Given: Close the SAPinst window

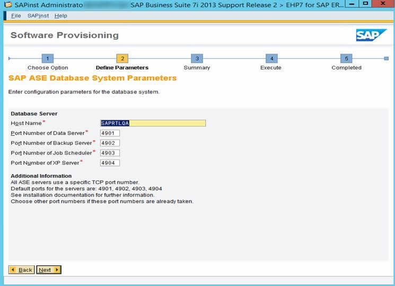Looking at the screenshot, I should point(383,4).
